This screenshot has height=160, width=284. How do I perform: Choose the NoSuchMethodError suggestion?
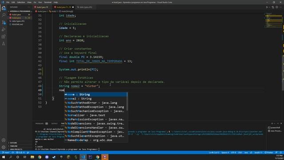(96, 103)
